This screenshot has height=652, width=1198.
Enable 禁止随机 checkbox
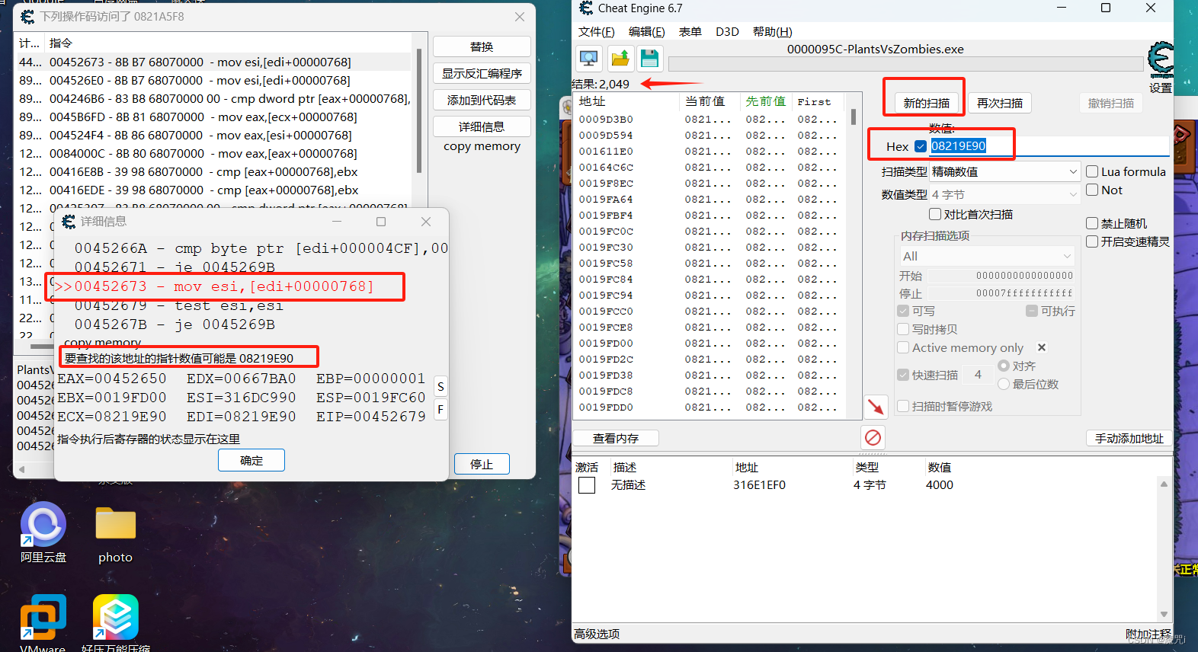pos(1092,223)
